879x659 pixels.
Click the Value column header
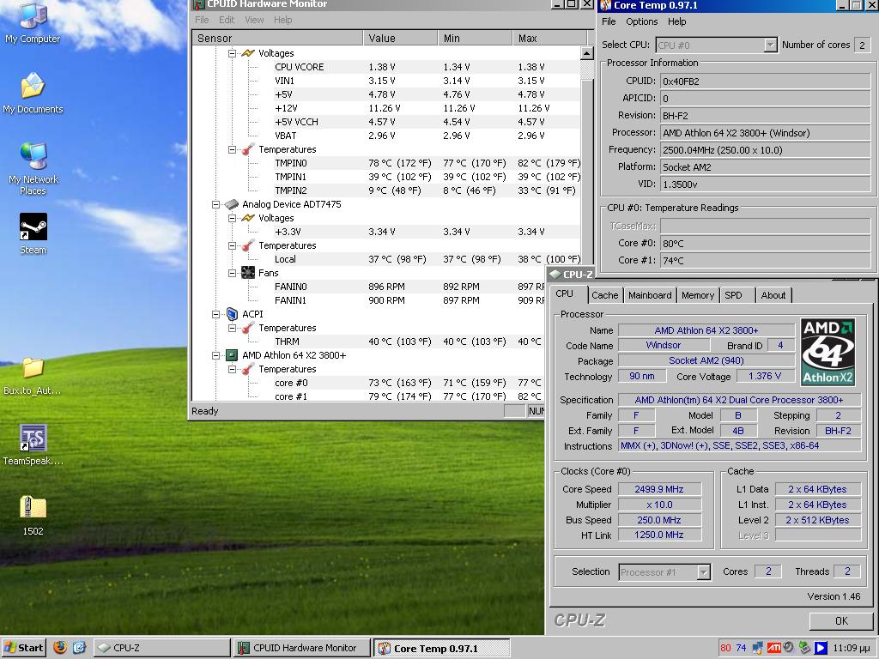tap(400, 38)
